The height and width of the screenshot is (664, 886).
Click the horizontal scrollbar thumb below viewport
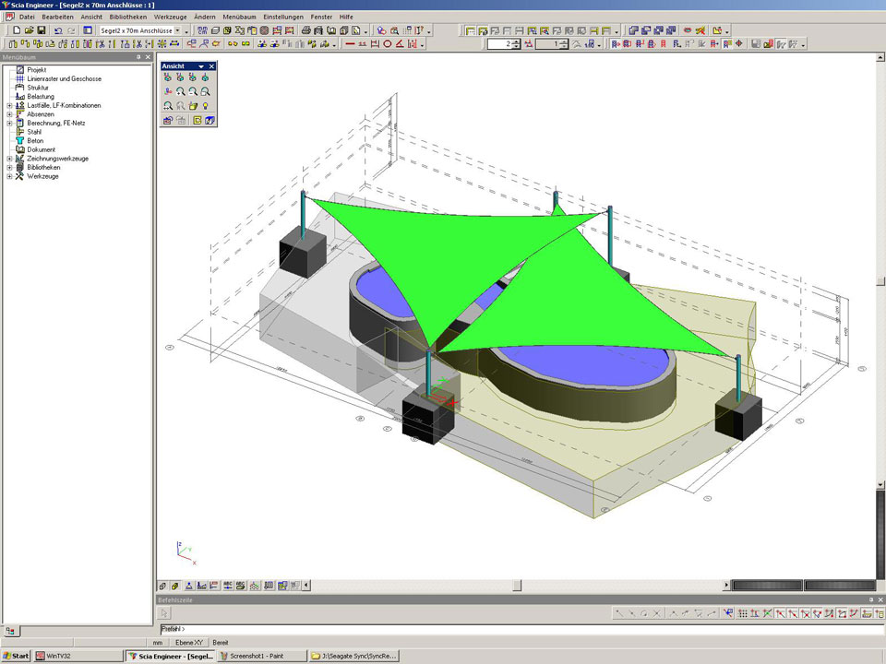click(x=517, y=585)
